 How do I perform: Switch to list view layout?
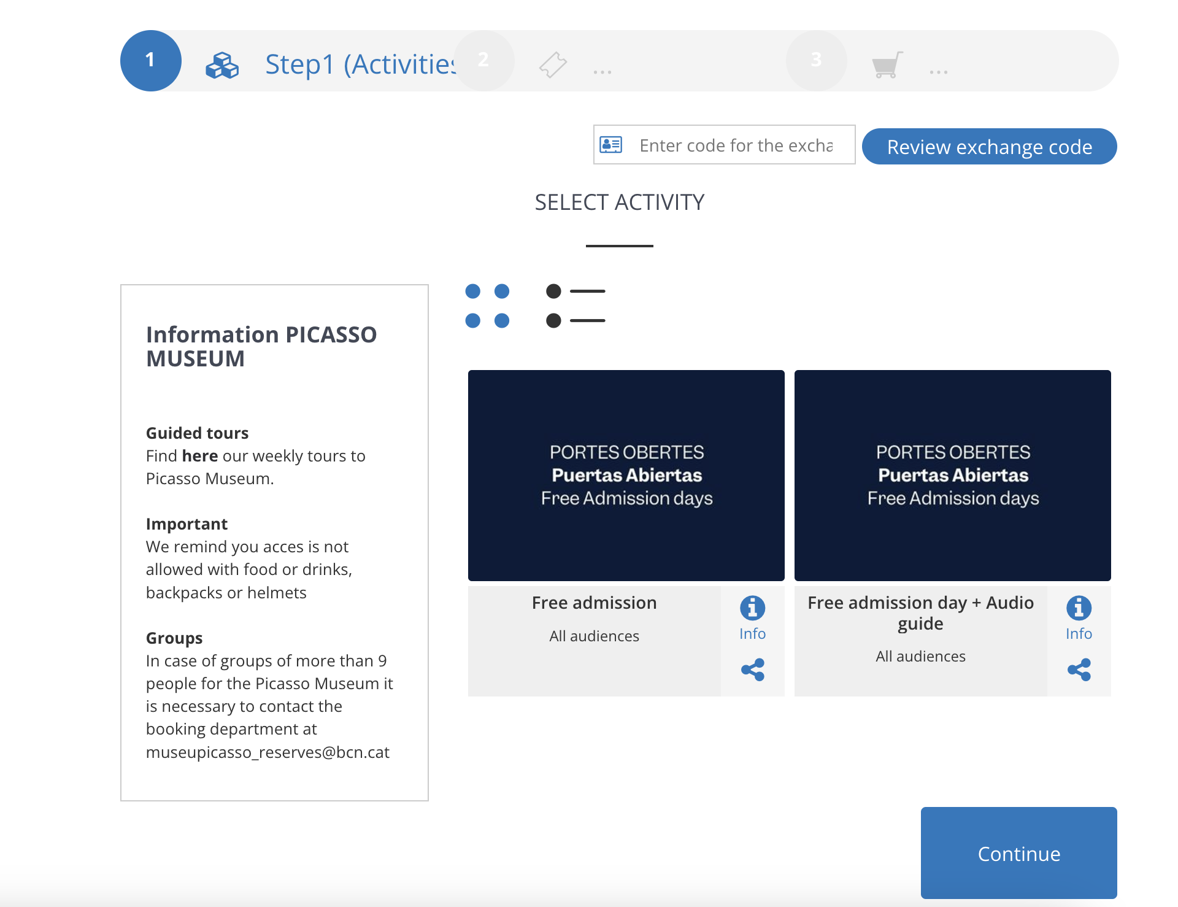575,306
